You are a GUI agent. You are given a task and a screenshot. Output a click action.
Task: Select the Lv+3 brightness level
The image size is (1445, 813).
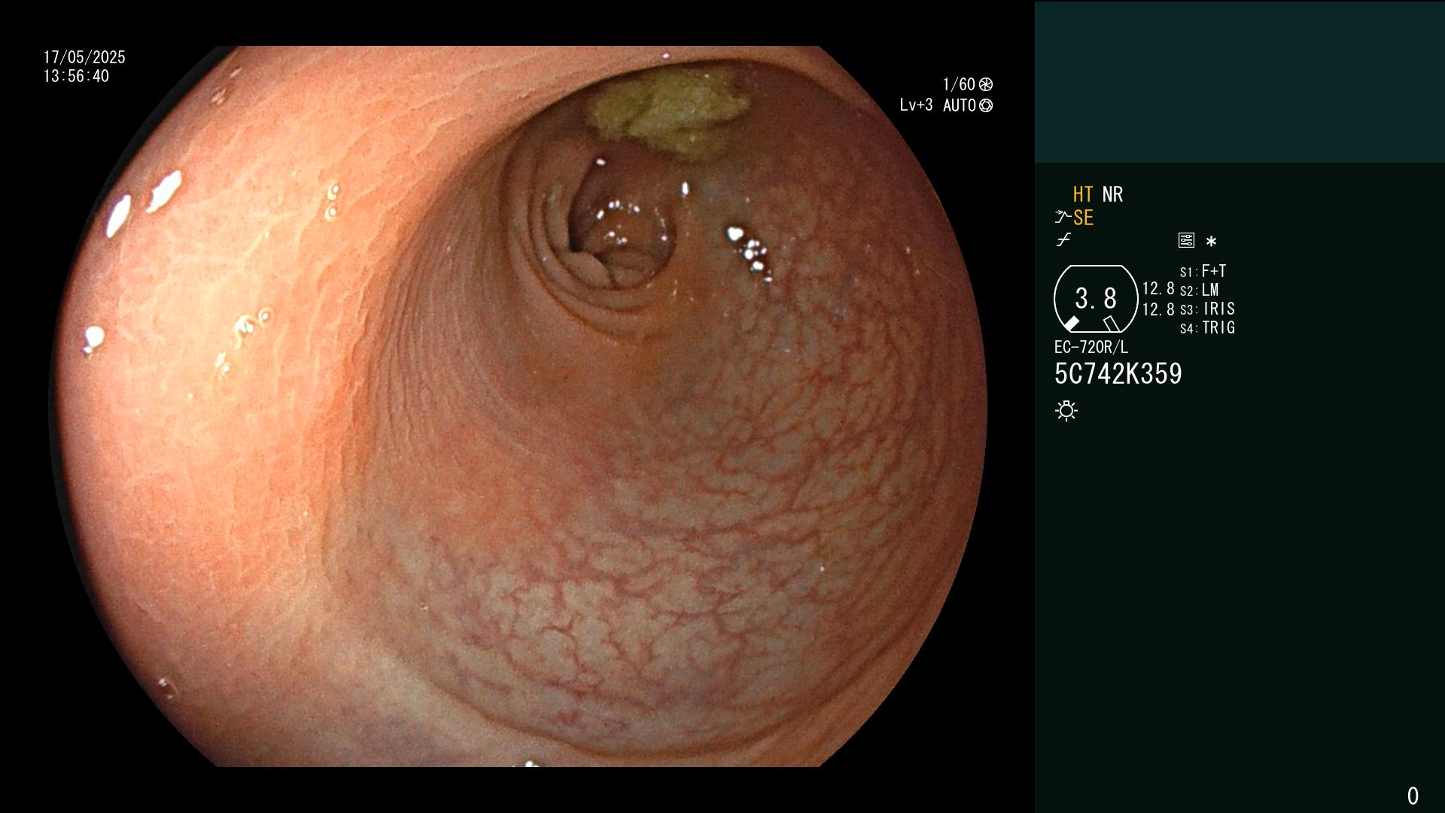point(916,105)
